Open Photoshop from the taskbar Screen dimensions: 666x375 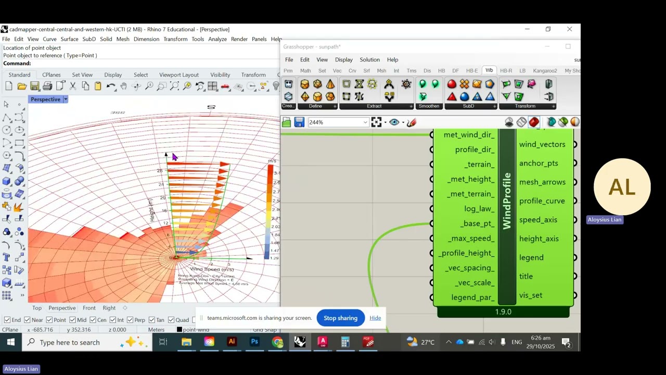click(254, 342)
